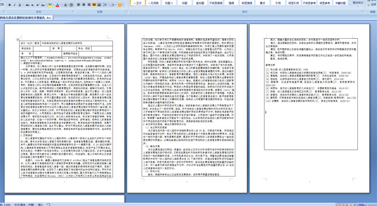This screenshot has height=206, width=377.
Task: Apply strikethrough to text
Action: coord(28,5)
